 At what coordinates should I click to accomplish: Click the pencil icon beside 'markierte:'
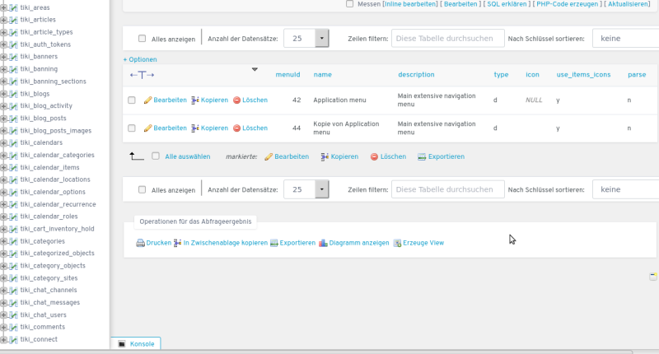(269, 156)
